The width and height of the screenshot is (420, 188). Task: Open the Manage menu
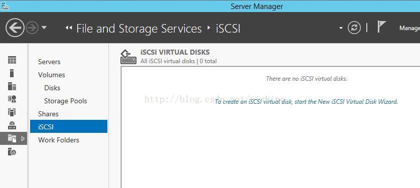coord(409,28)
